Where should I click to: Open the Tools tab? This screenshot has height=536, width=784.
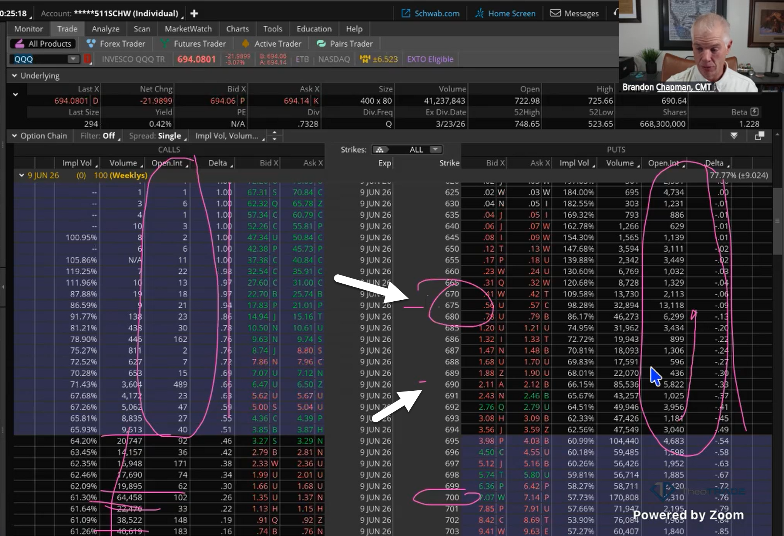tap(273, 29)
